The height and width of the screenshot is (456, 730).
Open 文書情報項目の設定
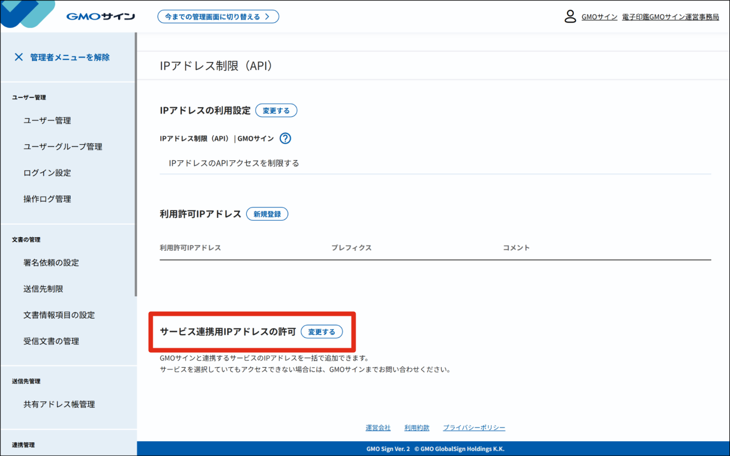pos(59,315)
